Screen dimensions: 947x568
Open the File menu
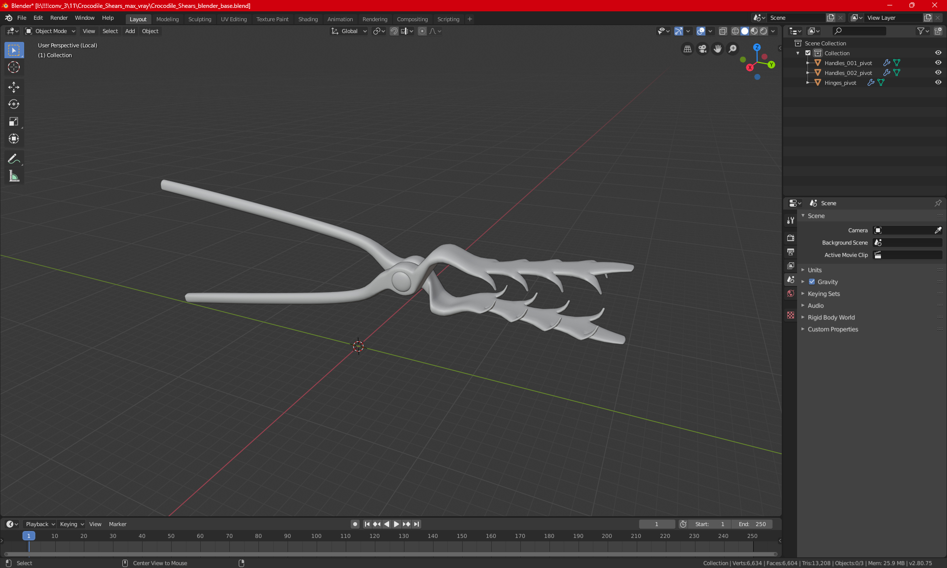(22, 18)
